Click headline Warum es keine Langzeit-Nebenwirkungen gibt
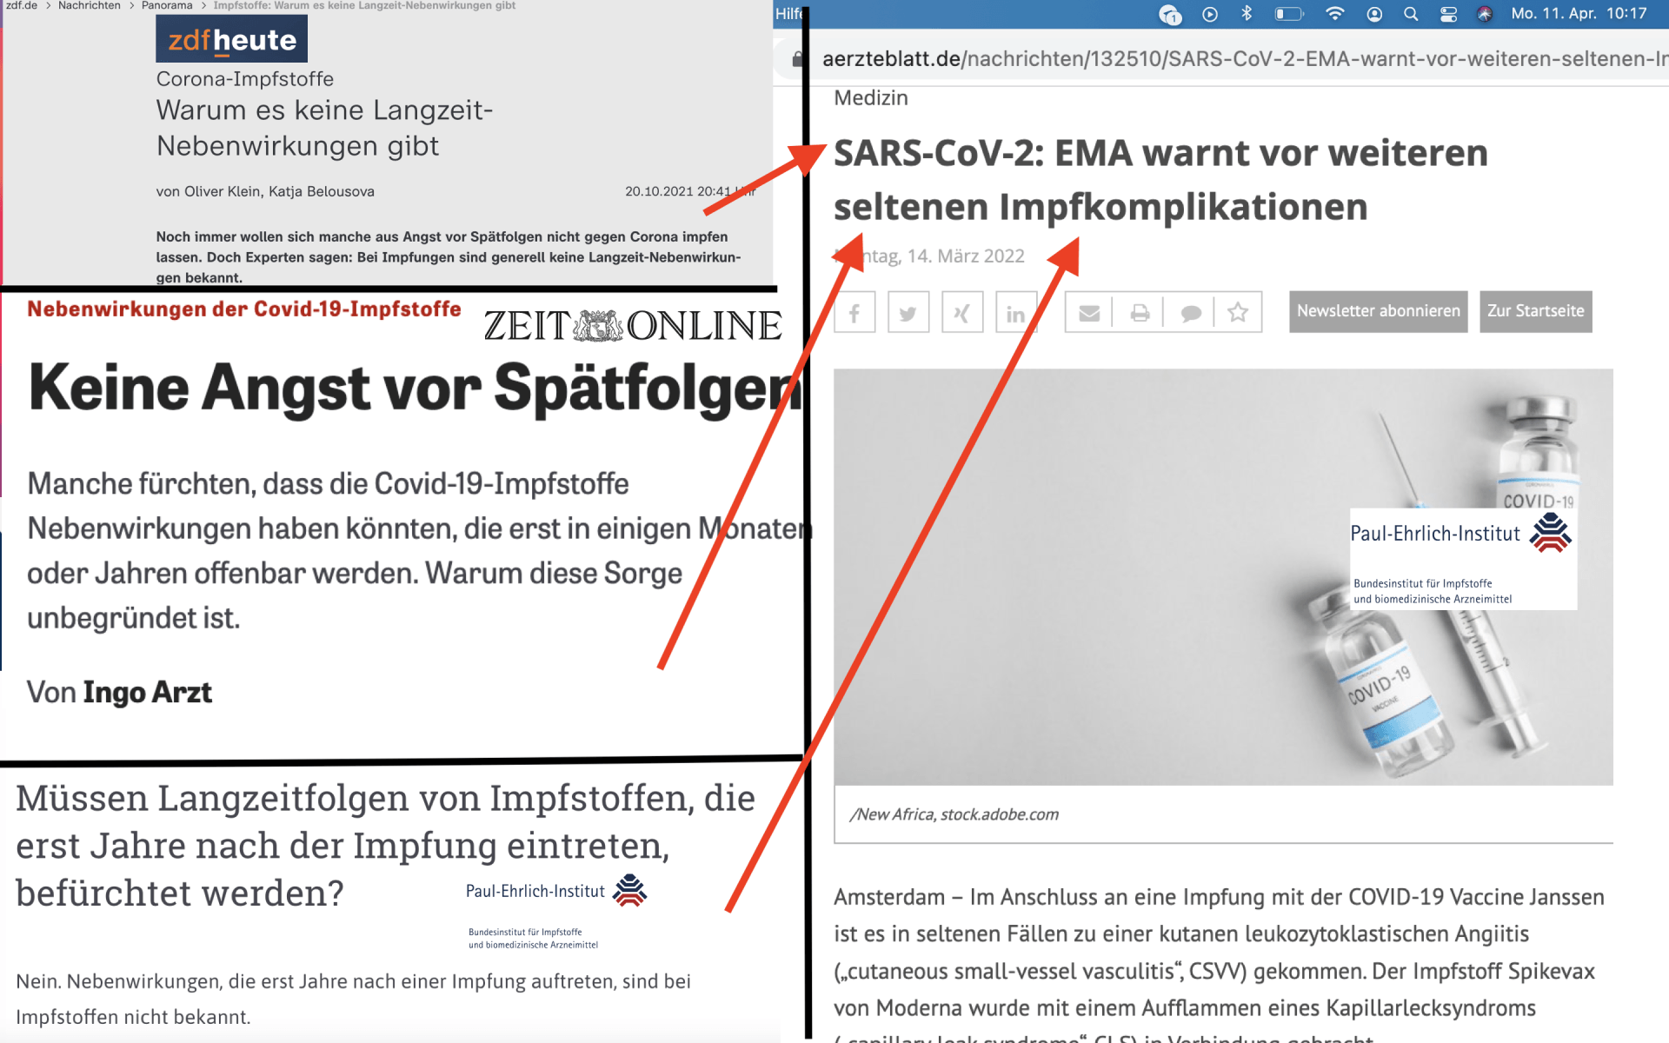Viewport: 1669px width, 1043px height. tap(324, 128)
